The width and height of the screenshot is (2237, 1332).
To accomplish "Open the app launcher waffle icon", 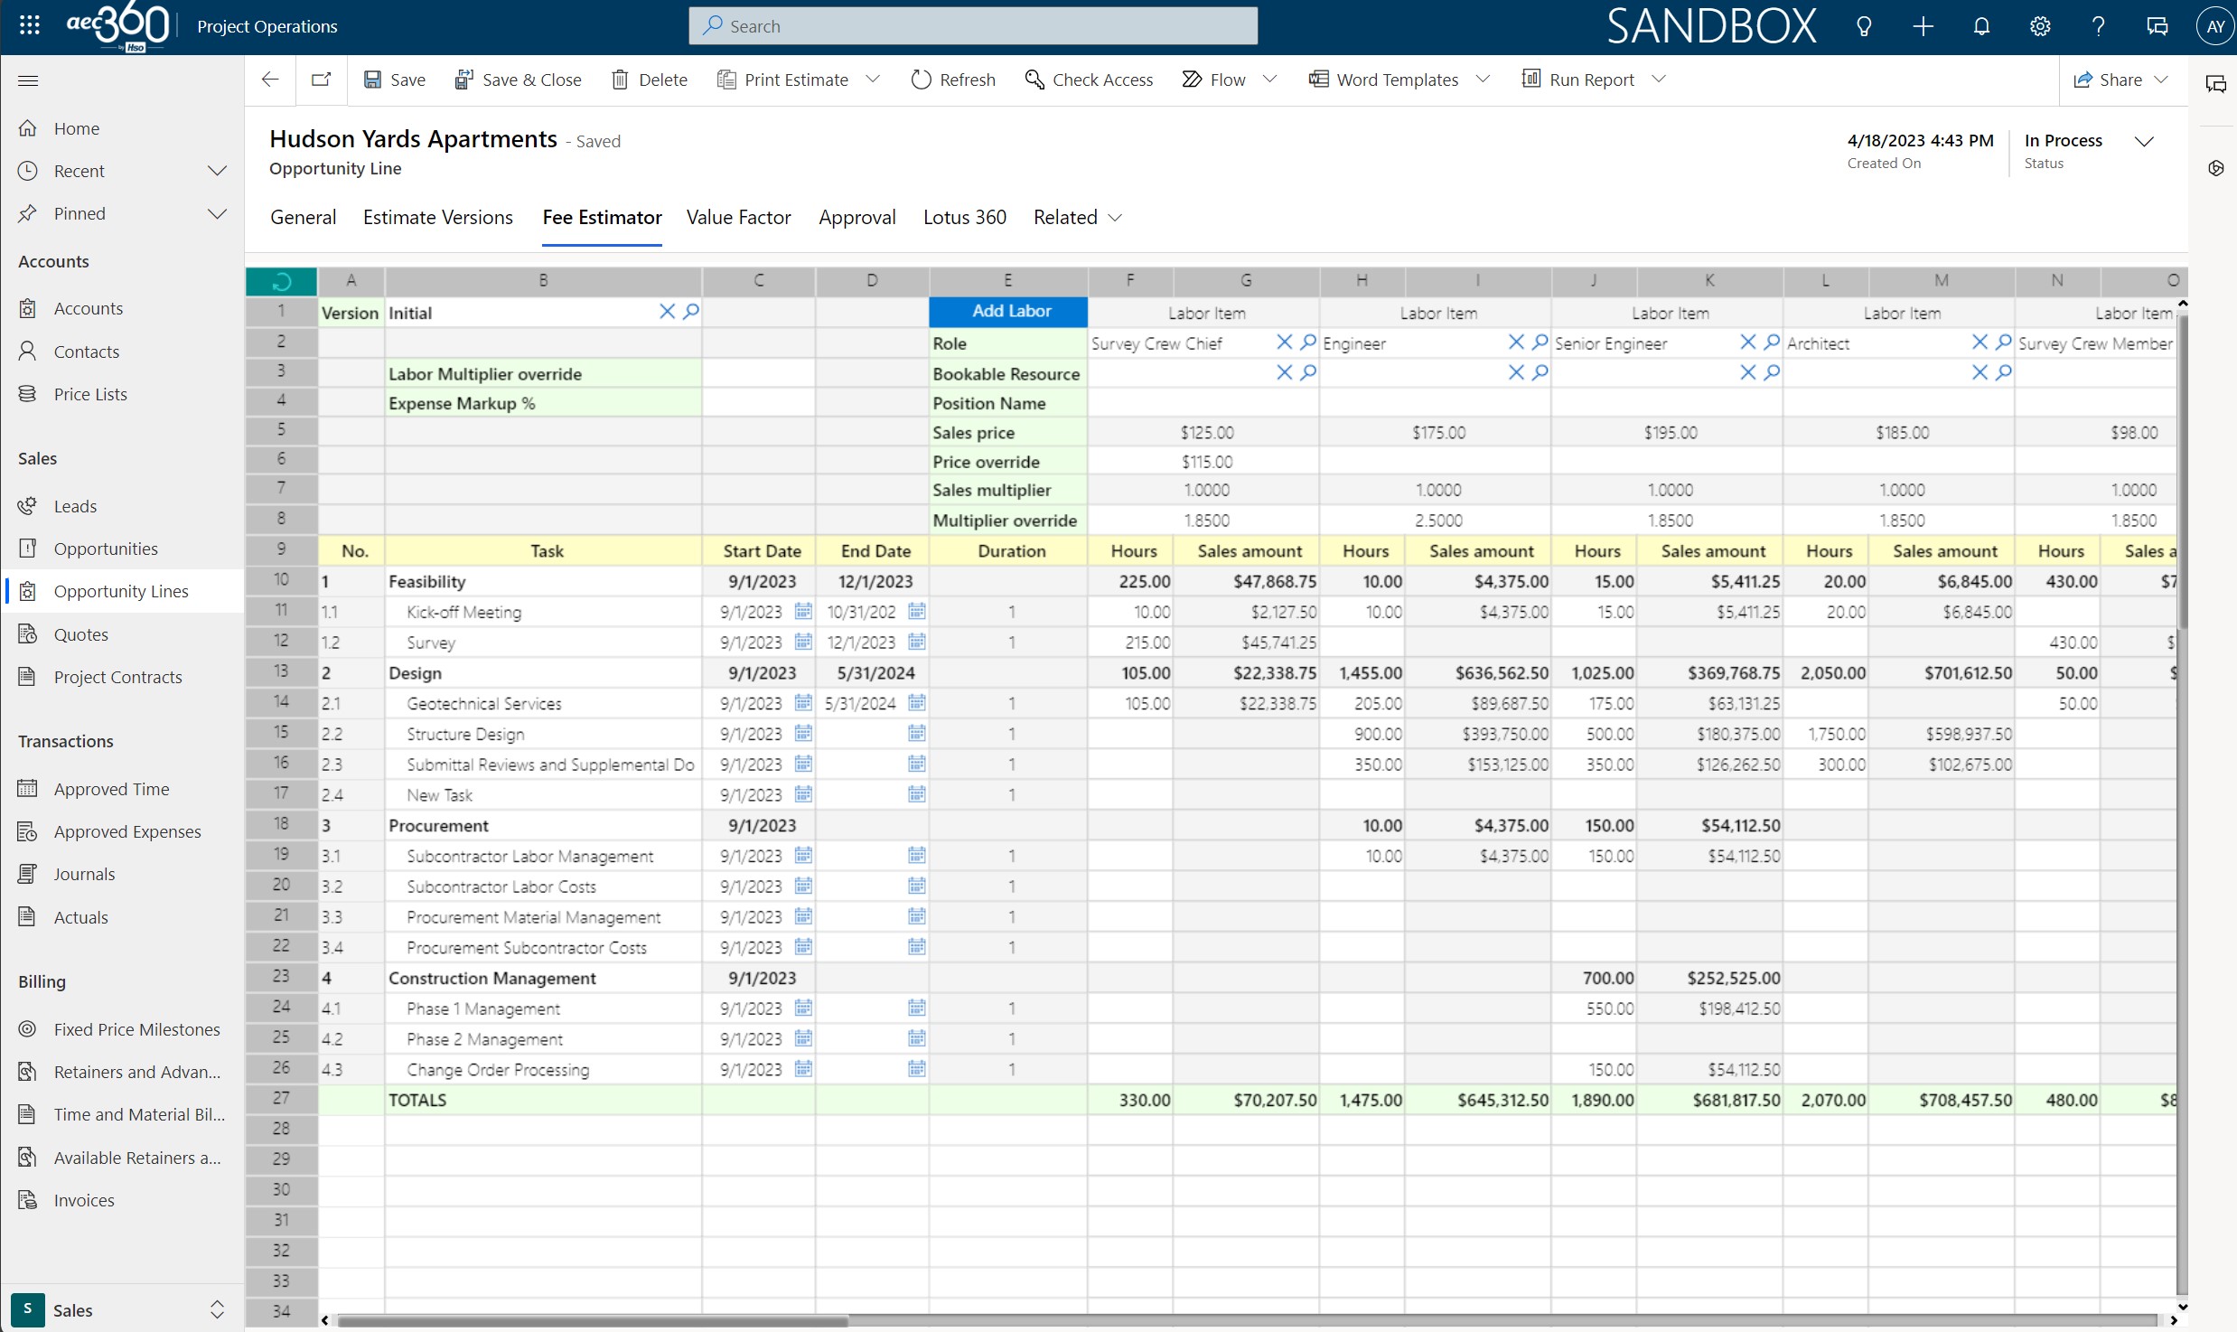I will [29, 26].
